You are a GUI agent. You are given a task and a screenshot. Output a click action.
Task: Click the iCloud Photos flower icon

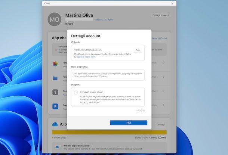(x=55, y=64)
